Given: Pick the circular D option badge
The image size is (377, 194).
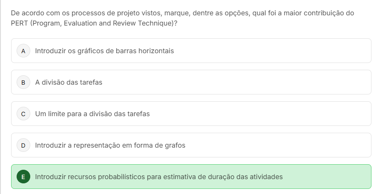Looking at the screenshot, I should tap(23, 145).
